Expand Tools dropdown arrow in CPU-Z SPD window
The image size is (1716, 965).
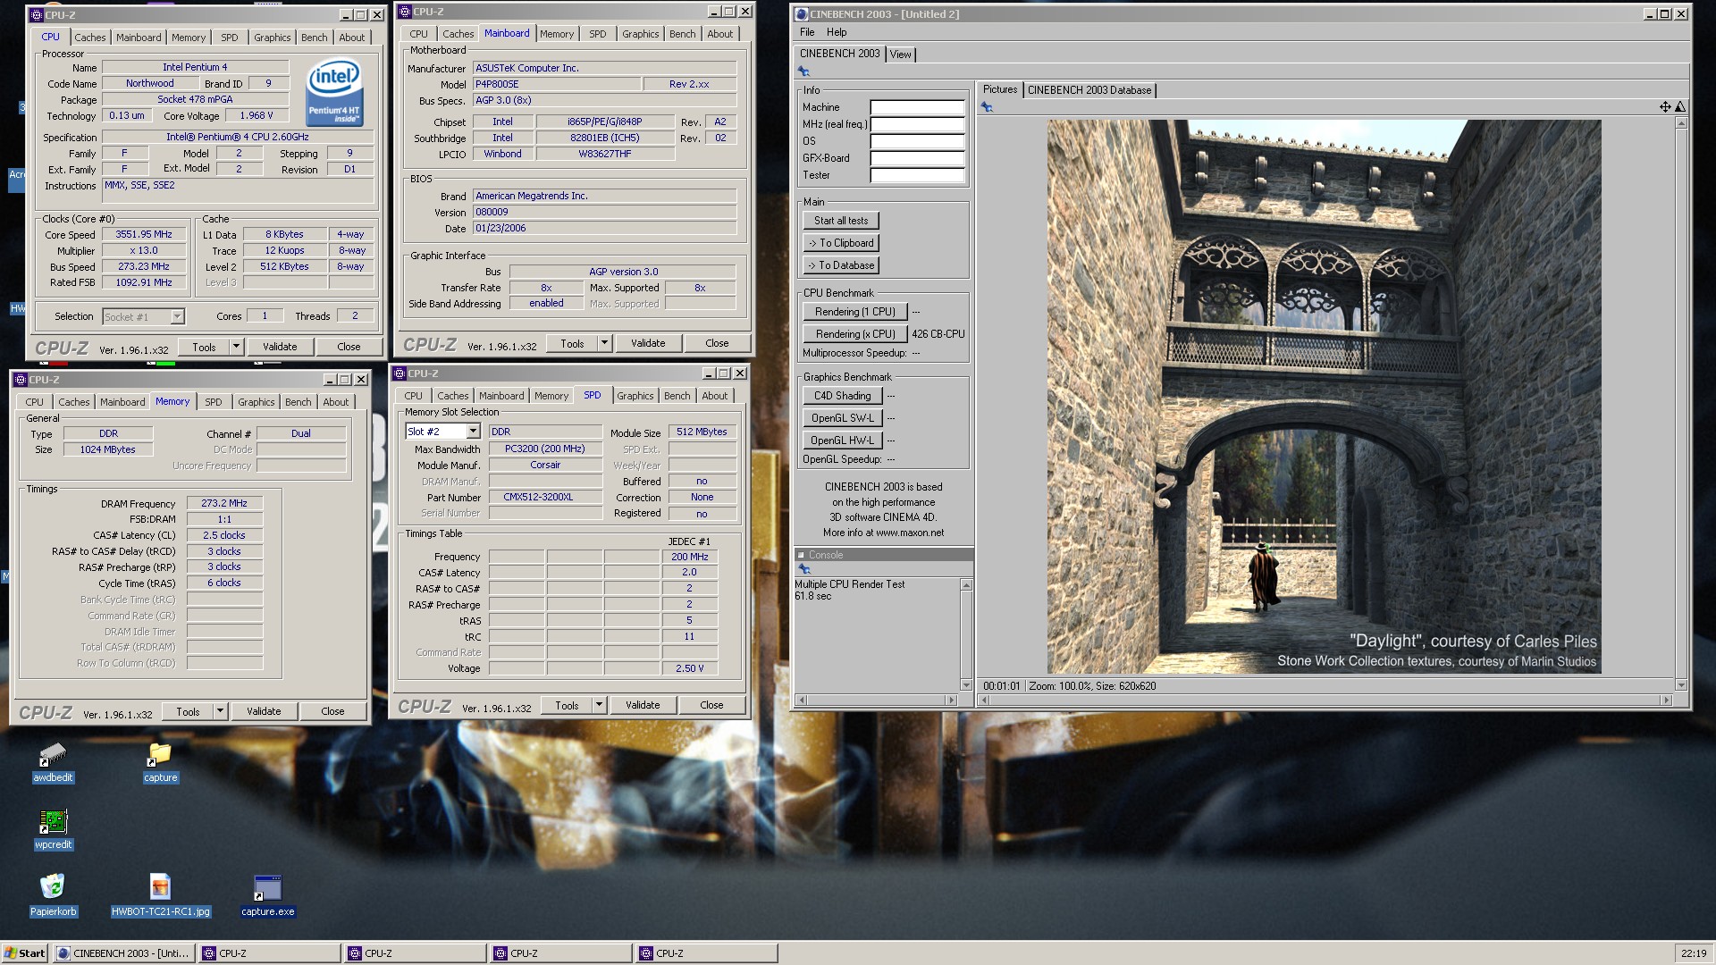[x=599, y=705]
